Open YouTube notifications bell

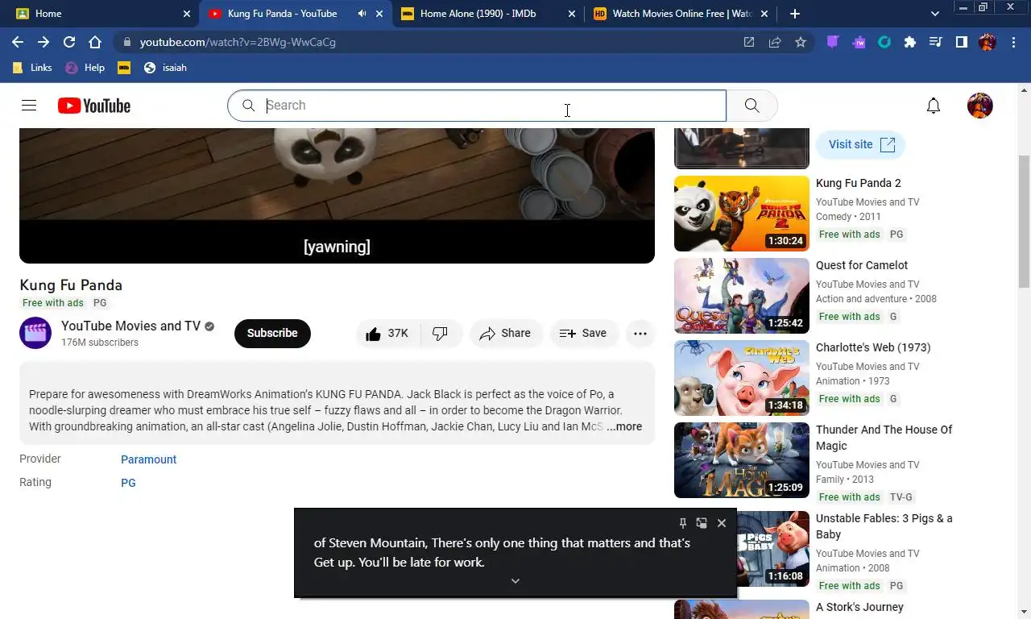tap(934, 106)
